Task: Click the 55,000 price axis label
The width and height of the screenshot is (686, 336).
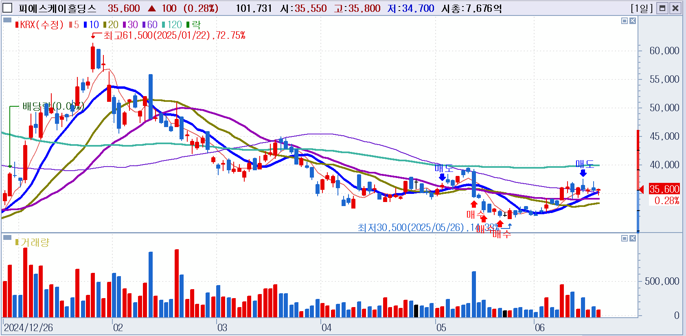Action: click(664, 79)
